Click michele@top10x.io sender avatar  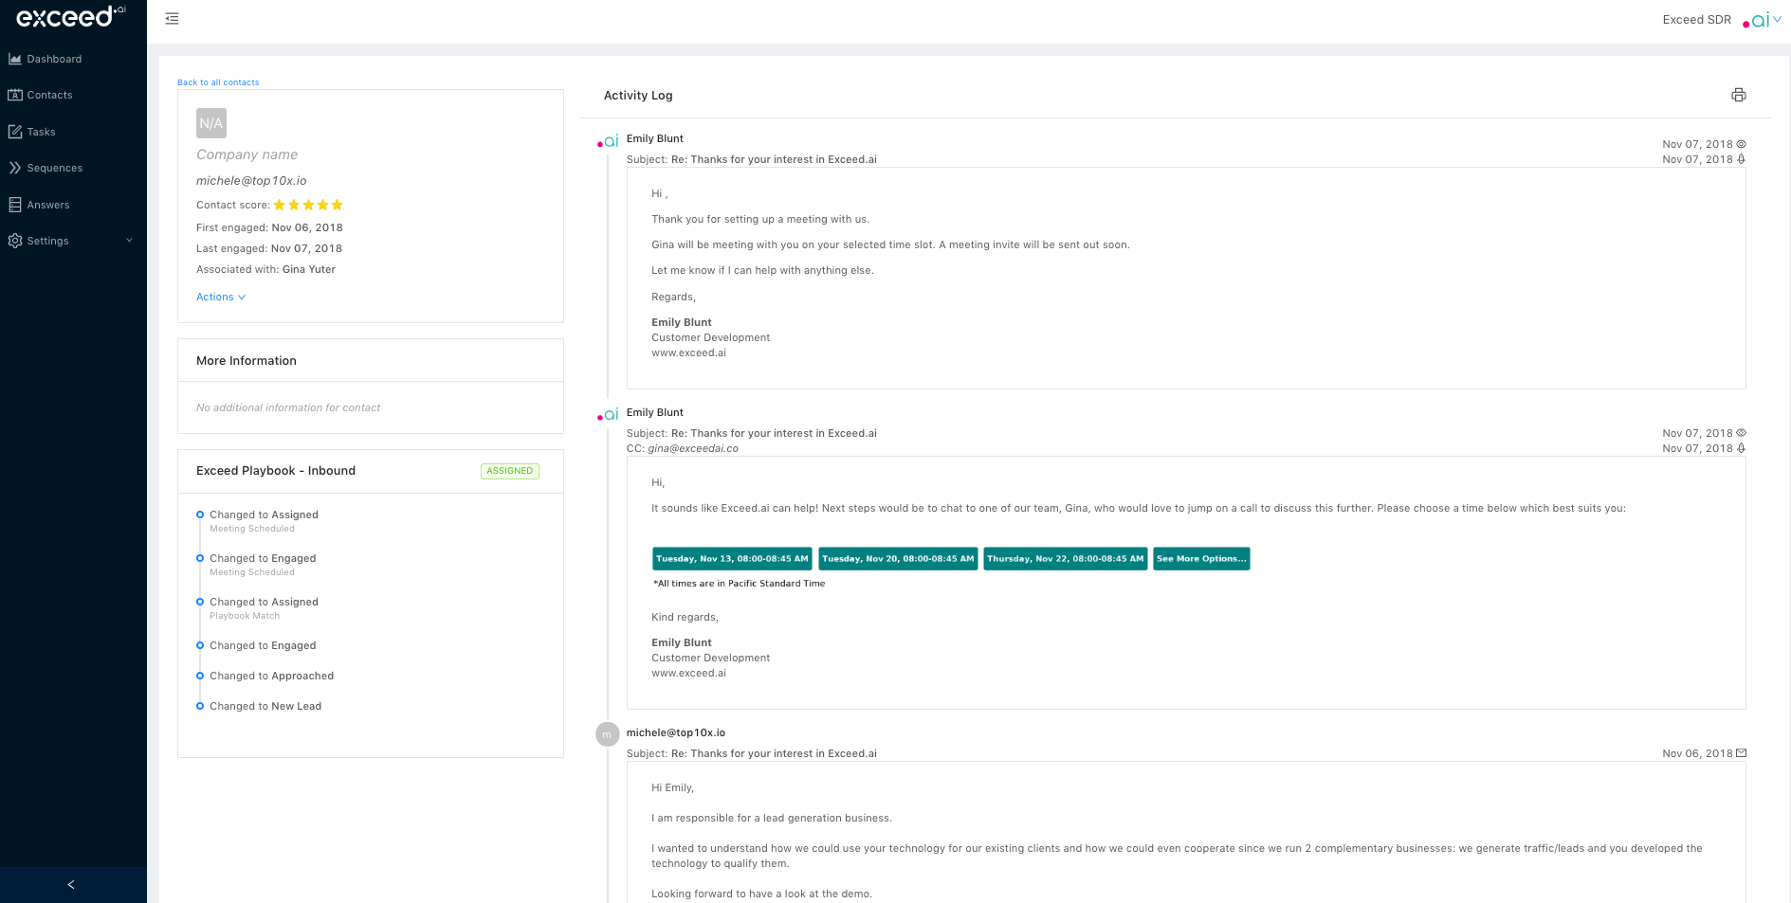click(607, 734)
